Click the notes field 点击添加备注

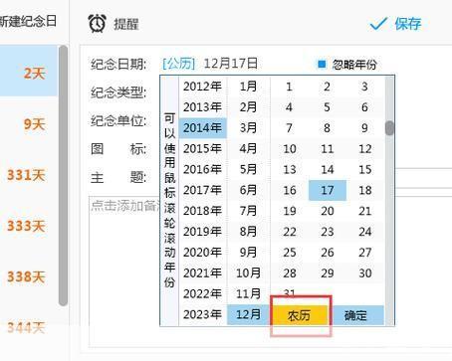[124, 206]
